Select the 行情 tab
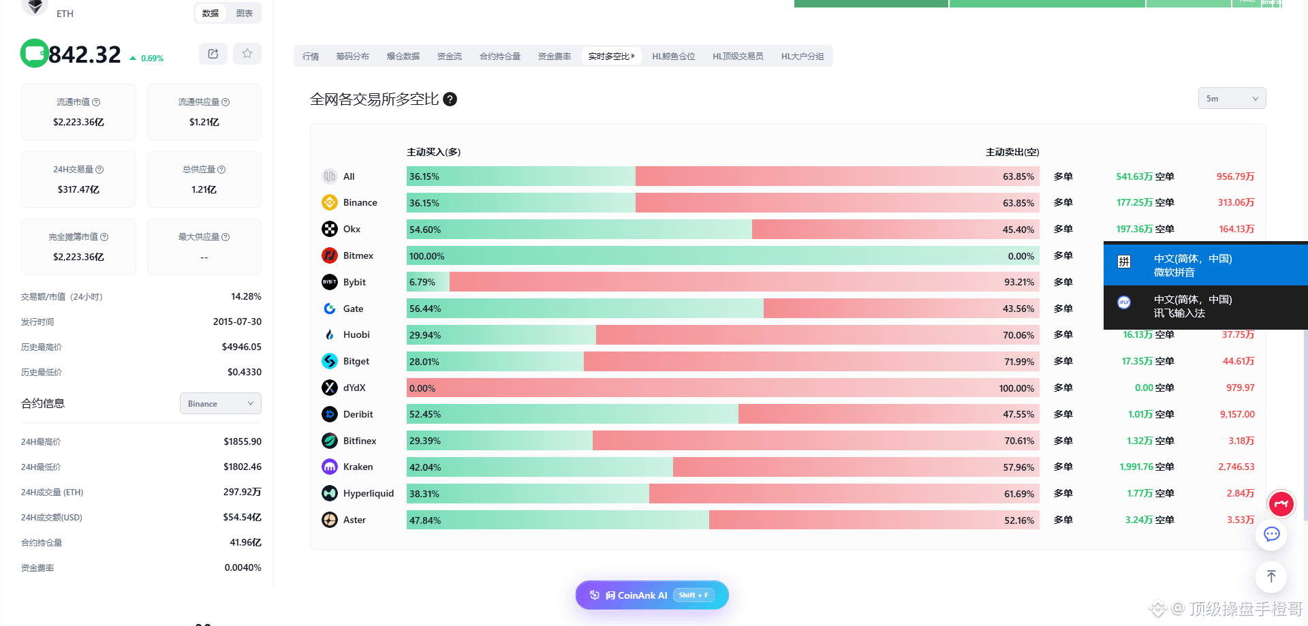The height and width of the screenshot is (626, 1308). coord(311,57)
